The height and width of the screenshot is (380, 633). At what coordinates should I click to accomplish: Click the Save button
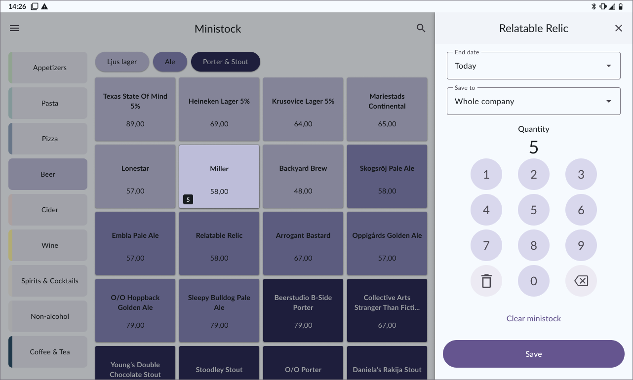534,354
